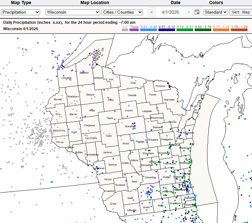Screen dimensions: 252x223
Task: Open the calendar date picker icon
Action: pos(197,12)
